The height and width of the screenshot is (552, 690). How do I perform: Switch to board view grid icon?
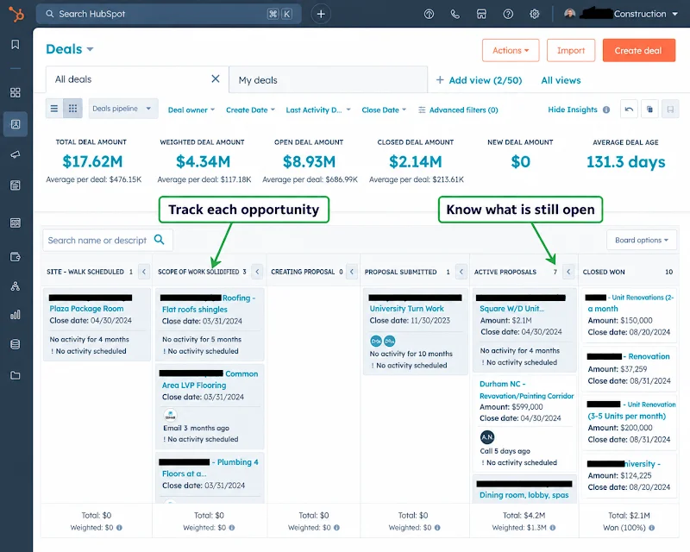pos(73,109)
